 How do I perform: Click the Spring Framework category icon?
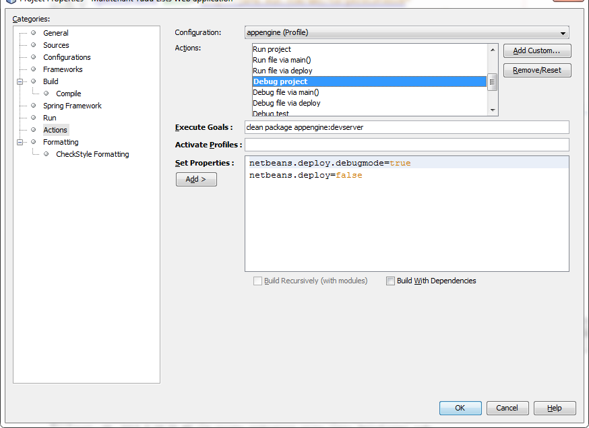pyautogui.click(x=34, y=105)
